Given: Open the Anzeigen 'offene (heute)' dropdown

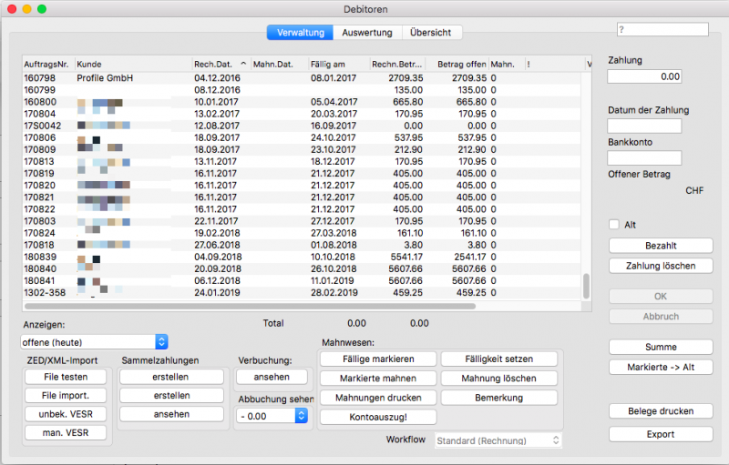Looking at the screenshot, I should [94, 341].
